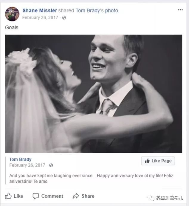This screenshot has width=189, height=206.
Task: Open the three-dot post options menu
Action: click(180, 10)
